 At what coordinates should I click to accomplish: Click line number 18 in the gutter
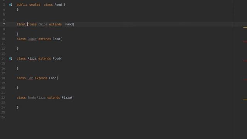pos(3,78)
